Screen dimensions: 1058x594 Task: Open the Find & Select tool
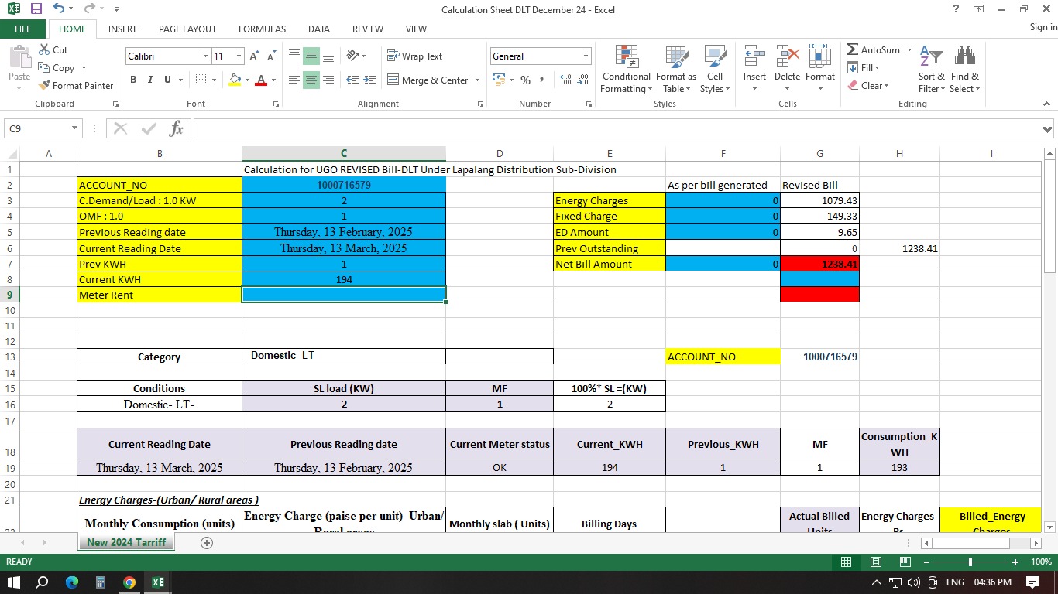(964, 70)
